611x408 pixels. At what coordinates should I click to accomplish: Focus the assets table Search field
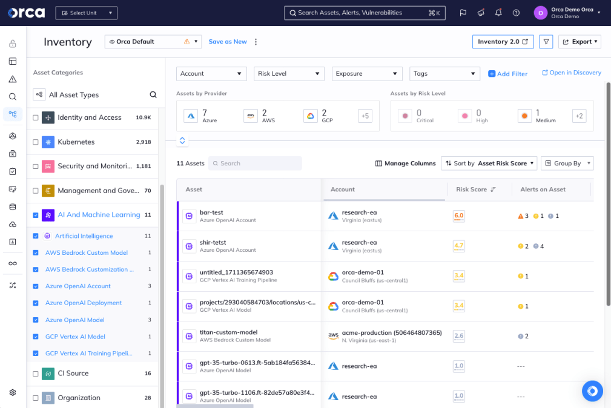[255, 163]
